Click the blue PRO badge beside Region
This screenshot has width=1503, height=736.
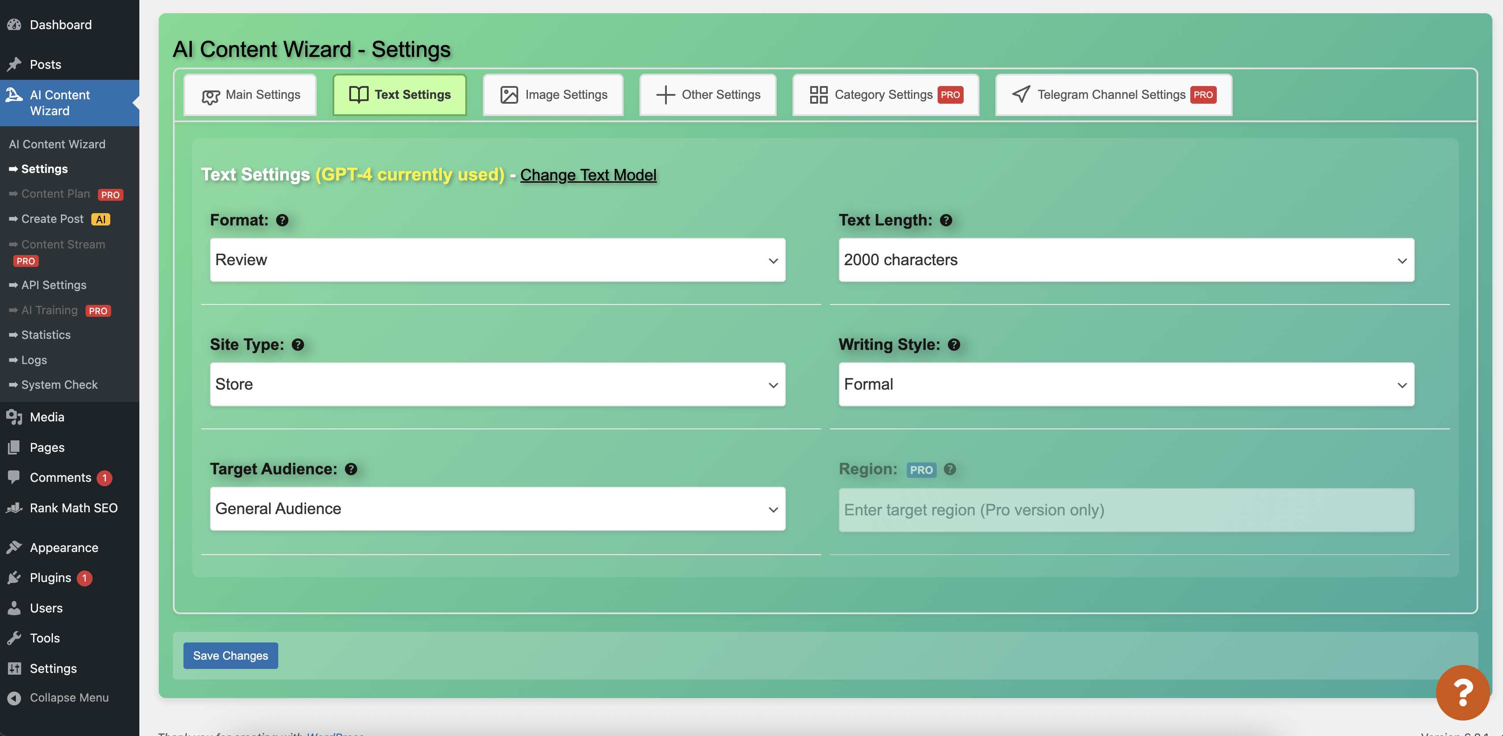921,470
